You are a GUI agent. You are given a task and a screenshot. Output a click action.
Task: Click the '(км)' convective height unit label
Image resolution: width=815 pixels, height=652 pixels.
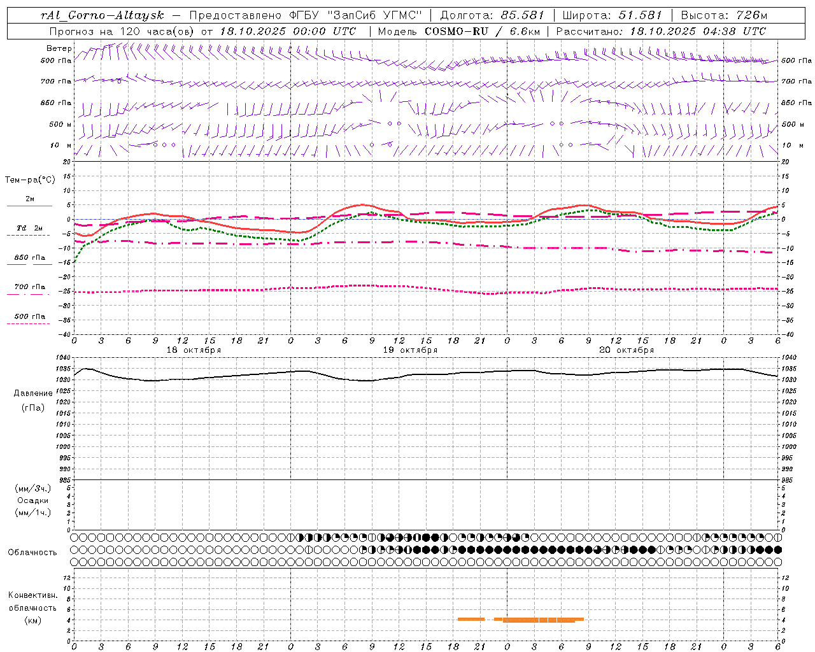[33, 620]
